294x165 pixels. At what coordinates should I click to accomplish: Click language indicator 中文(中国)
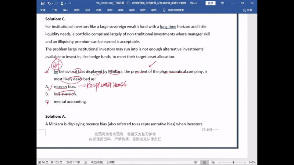pyautogui.click(x=97, y=162)
